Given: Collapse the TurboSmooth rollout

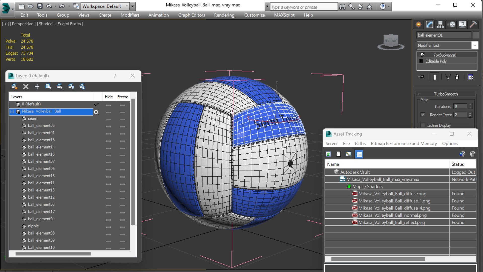Looking at the screenshot, I should (418, 94).
